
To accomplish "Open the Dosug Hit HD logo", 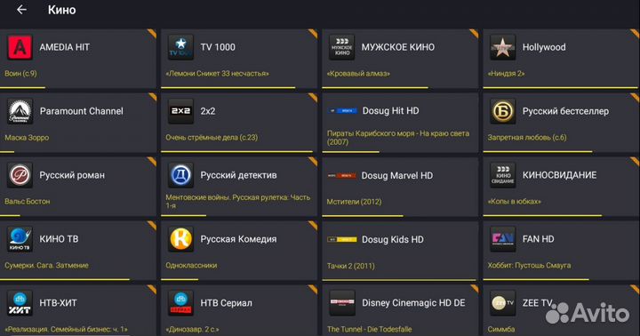I will [342, 110].
